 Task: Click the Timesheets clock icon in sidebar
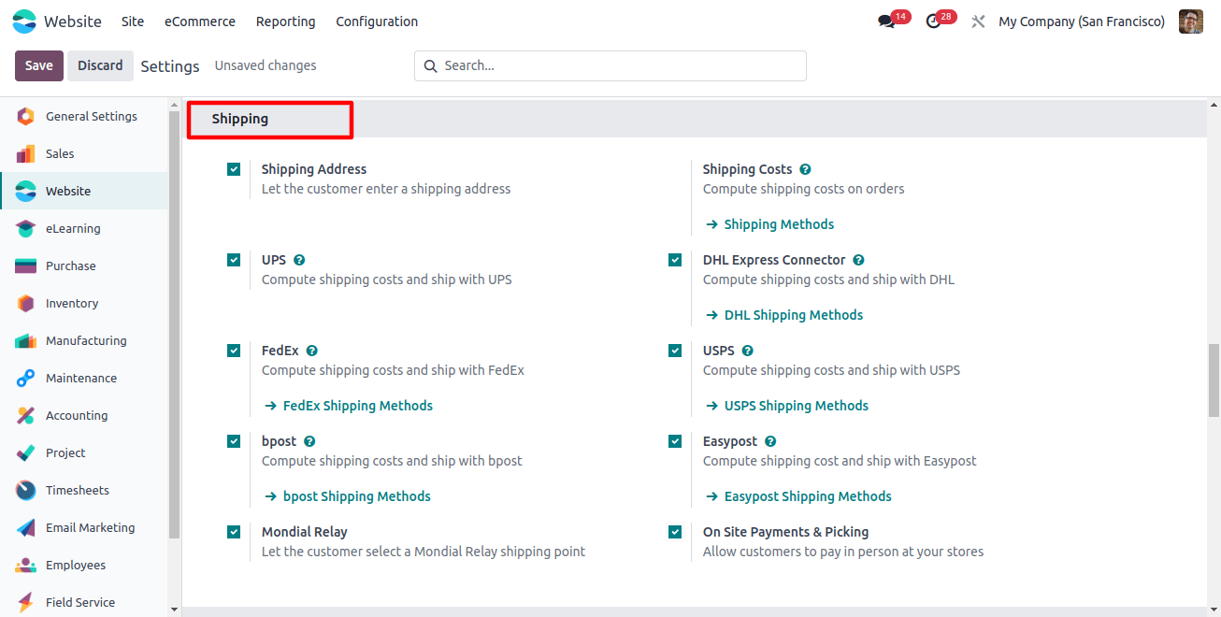pos(25,491)
